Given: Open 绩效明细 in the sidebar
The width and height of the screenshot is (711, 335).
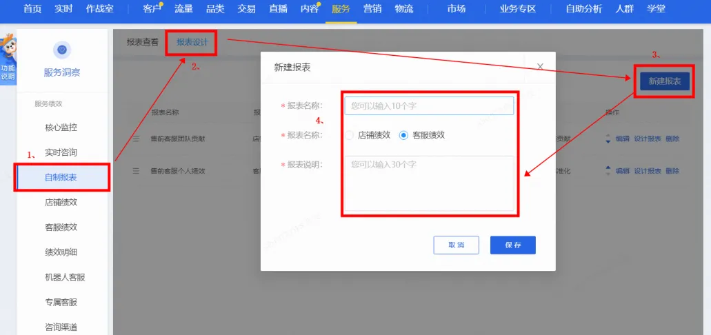Looking at the screenshot, I should pyautogui.click(x=61, y=252).
